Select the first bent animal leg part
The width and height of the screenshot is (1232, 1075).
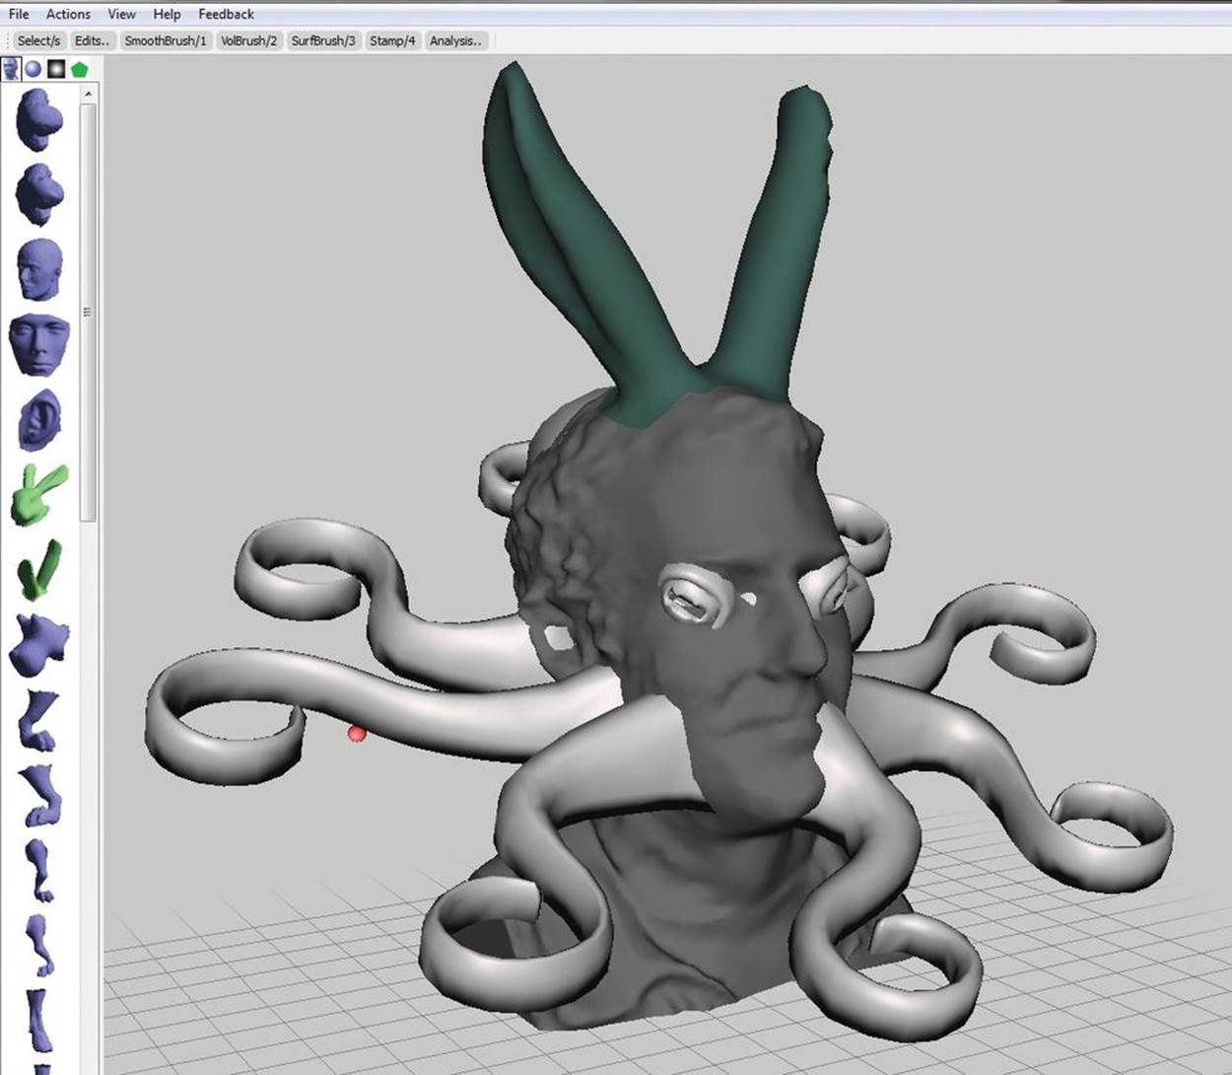pos(38,719)
